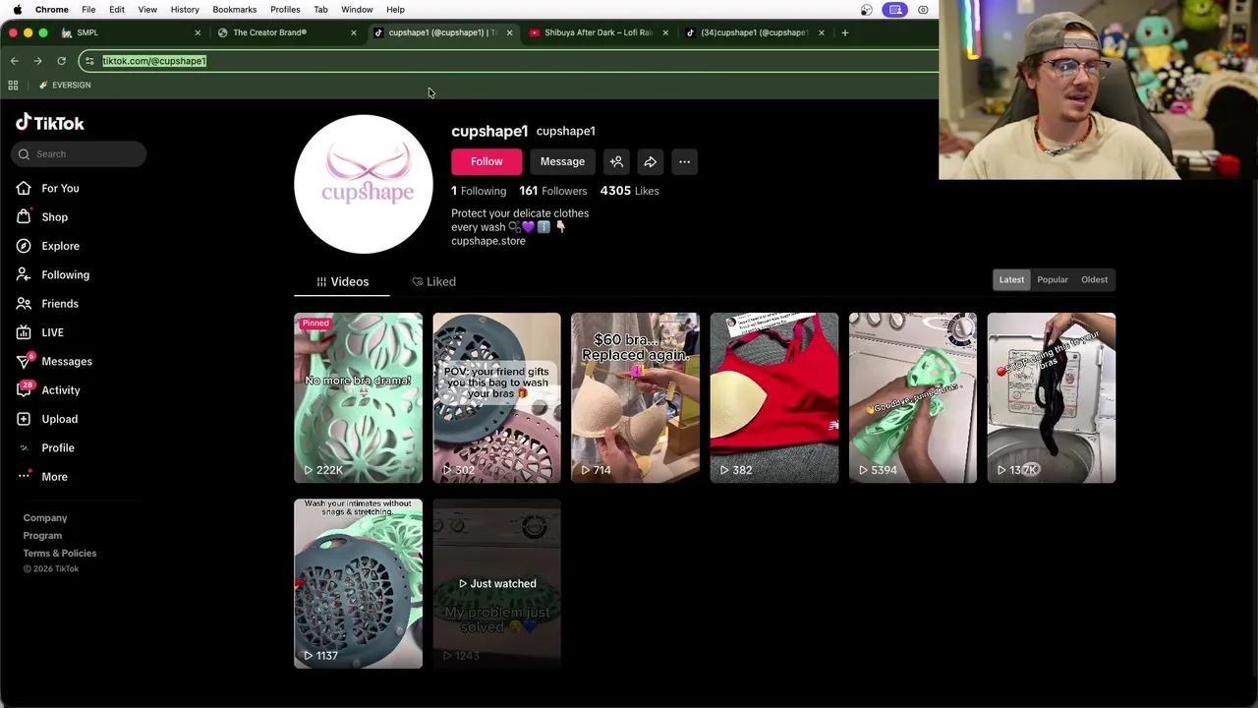1258x708 pixels.
Task: Sort videos by Popular
Action: coord(1052,279)
